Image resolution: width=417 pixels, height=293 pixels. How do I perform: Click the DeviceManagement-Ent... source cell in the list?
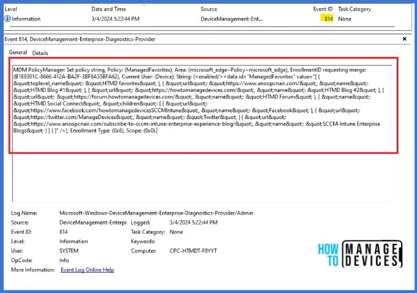(x=232, y=19)
